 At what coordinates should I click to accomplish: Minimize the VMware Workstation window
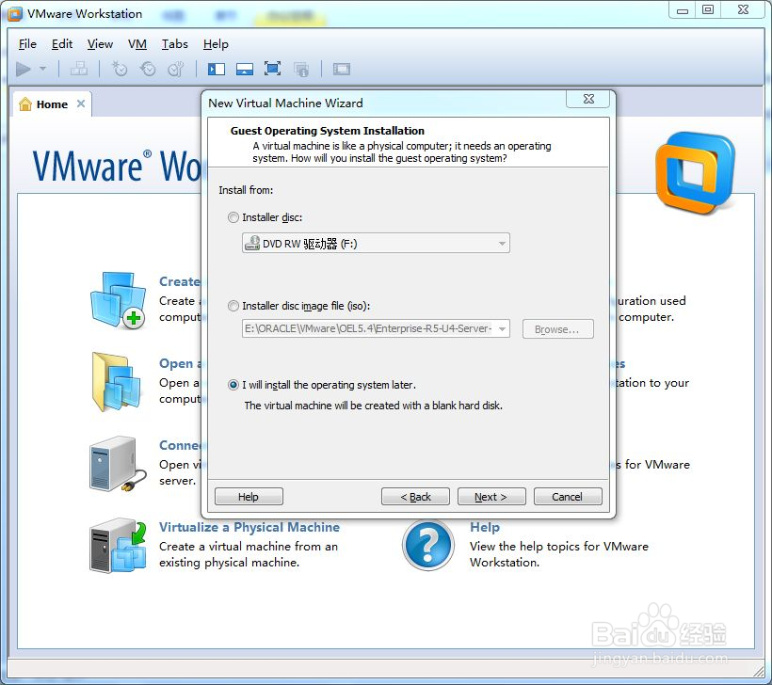pos(682,10)
